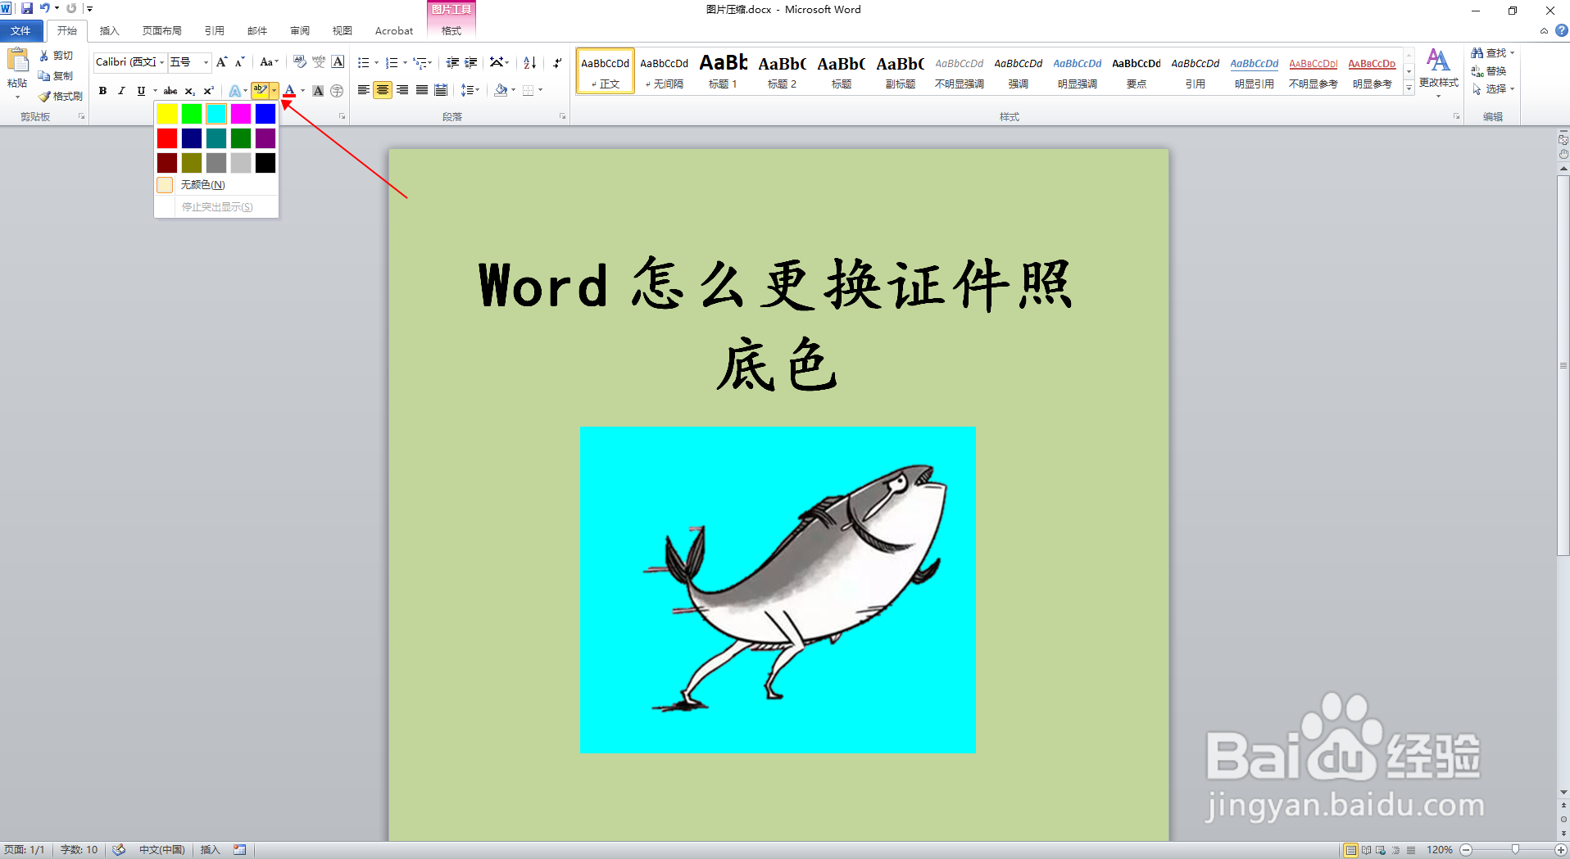Switch to the 插入 ribbon tab
The height and width of the screenshot is (859, 1570).
110,31
